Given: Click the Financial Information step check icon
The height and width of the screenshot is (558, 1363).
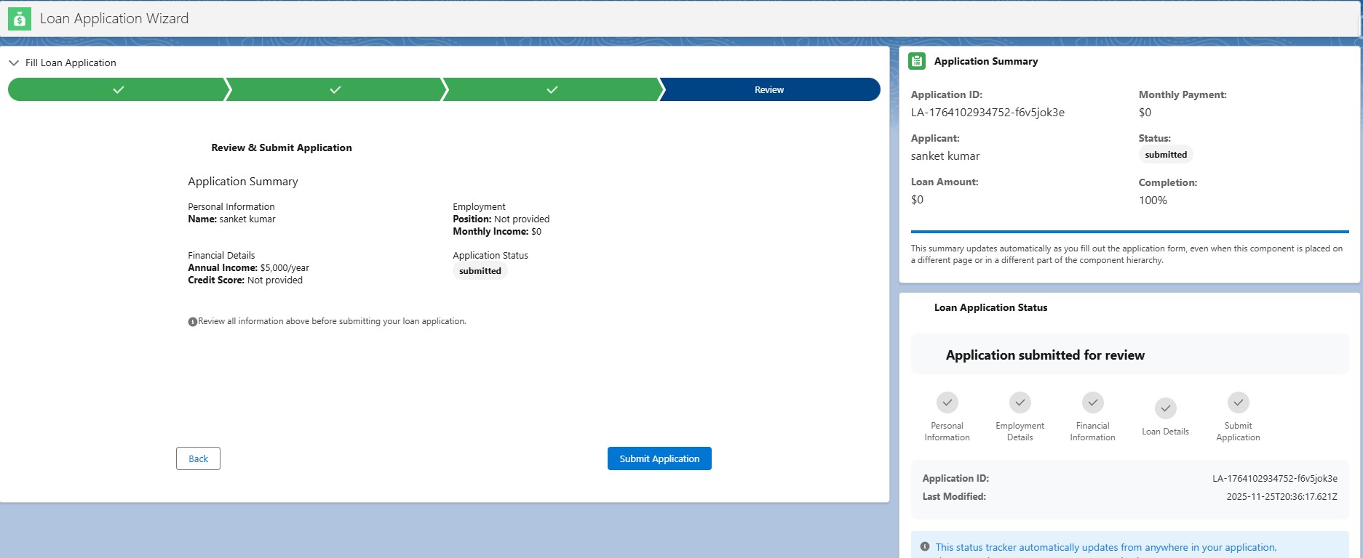Looking at the screenshot, I should 1093,403.
